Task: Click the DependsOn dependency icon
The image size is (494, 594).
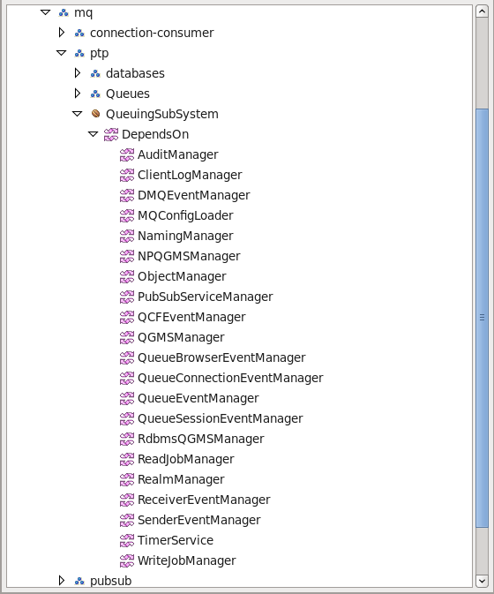Action: 111,134
